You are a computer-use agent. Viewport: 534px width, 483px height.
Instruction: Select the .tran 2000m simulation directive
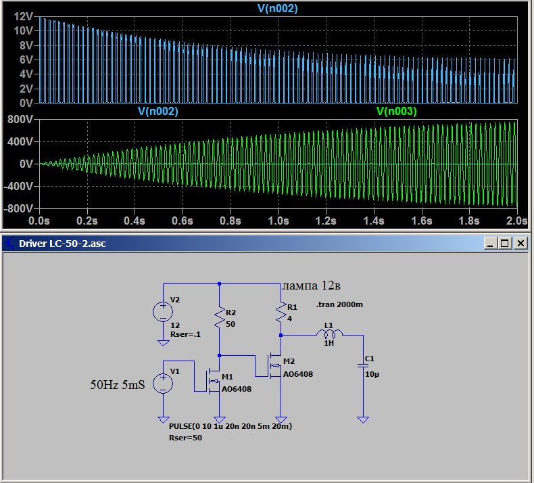pos(339,304)
